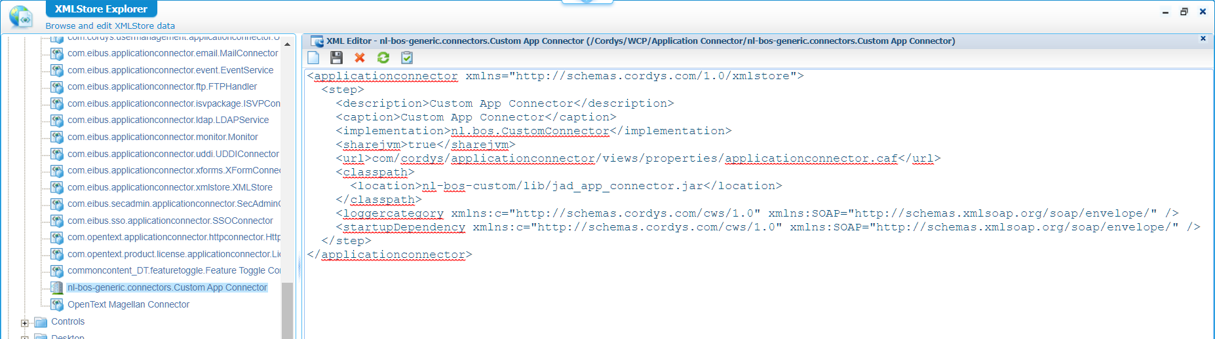1215x339 pixels.
Task: Expand the Desktop folder node
Action: [x=25, y=337]
